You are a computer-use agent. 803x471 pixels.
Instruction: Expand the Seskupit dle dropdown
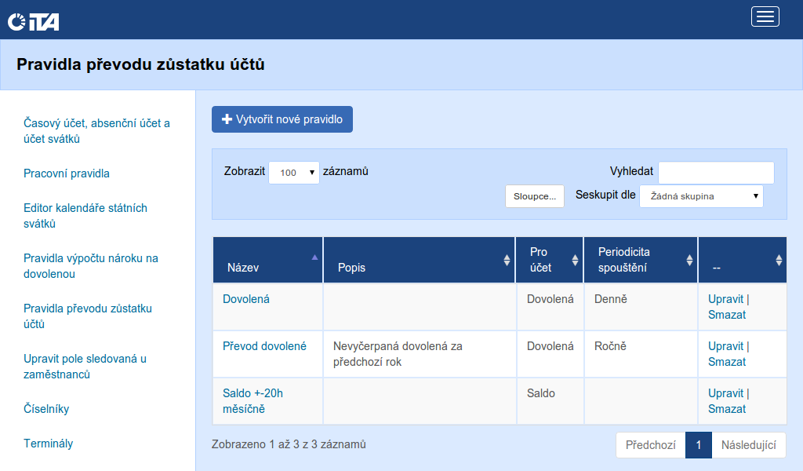[701, 196]
